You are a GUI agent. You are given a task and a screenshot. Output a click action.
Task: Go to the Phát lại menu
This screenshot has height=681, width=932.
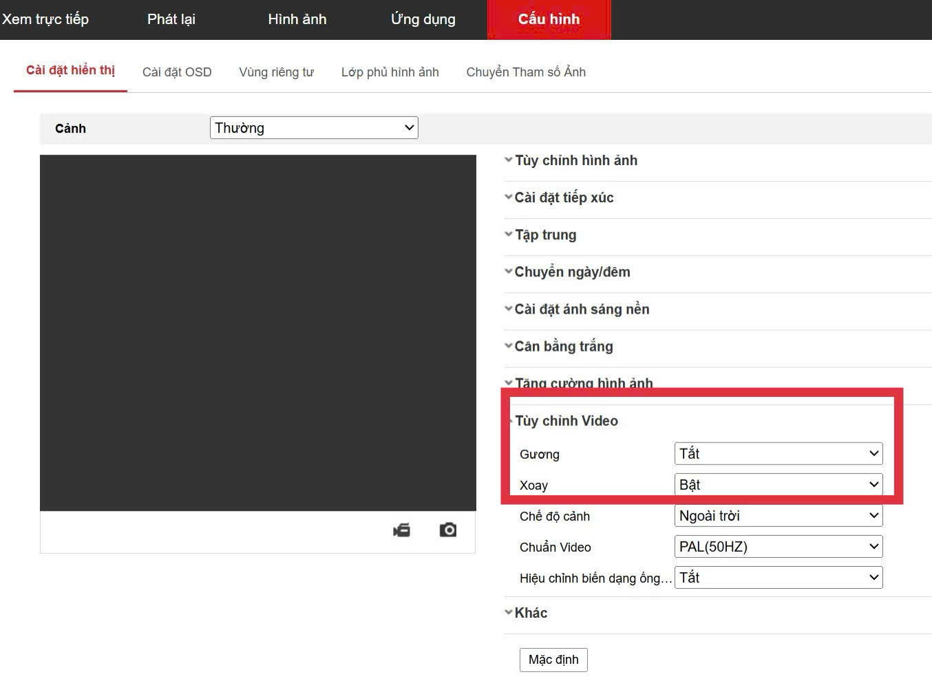tap(171, 19)
